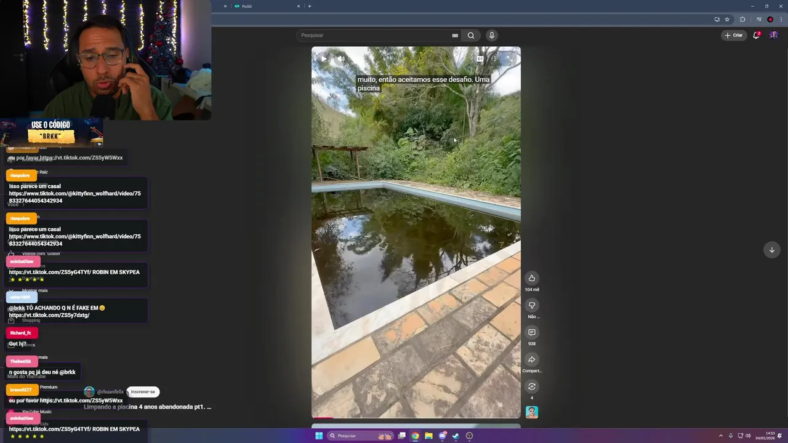
Task: Click the Inscrever-se subscribe button
Action: (x=143, y=392)
